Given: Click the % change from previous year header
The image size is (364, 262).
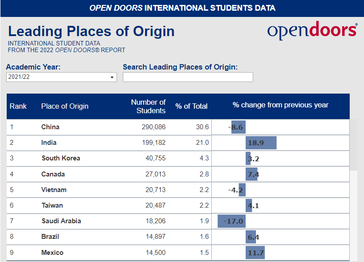Looking at the screenshot, I should (280, 105).
